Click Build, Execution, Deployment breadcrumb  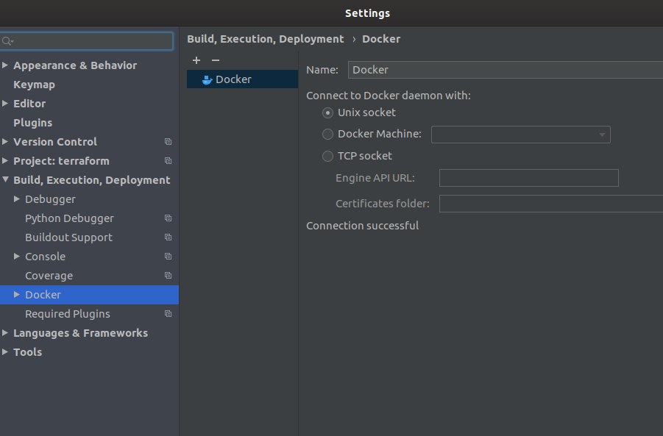(265, 39)
